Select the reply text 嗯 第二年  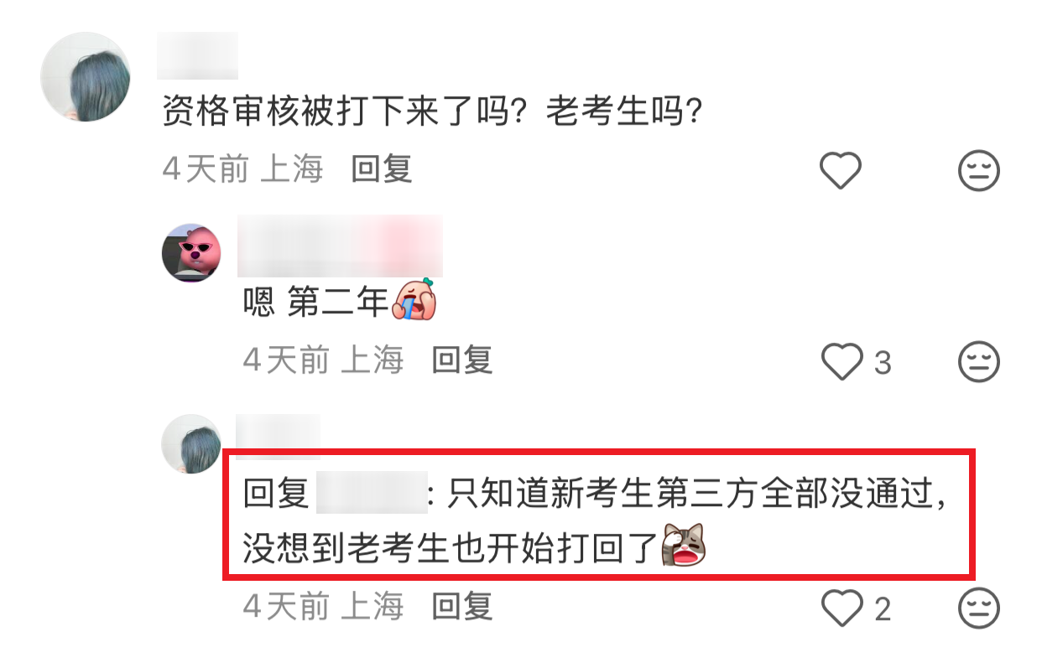pos(316,303)
